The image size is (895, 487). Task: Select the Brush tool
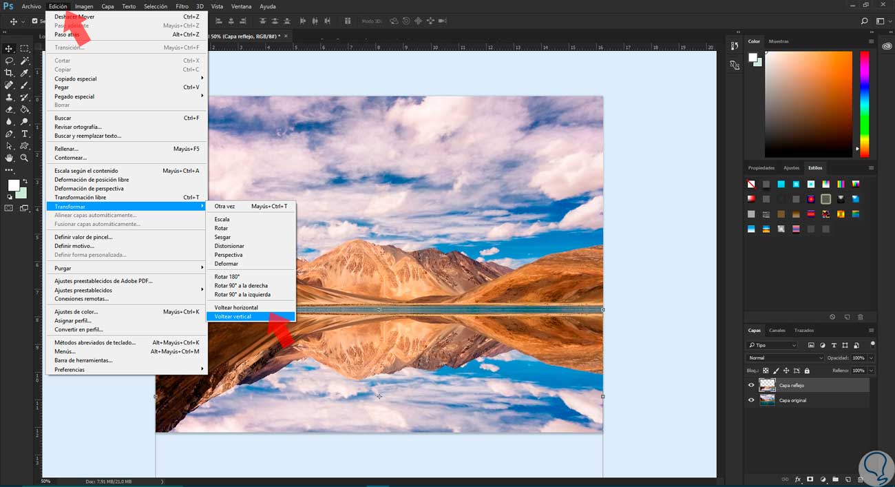click(24, 85)
